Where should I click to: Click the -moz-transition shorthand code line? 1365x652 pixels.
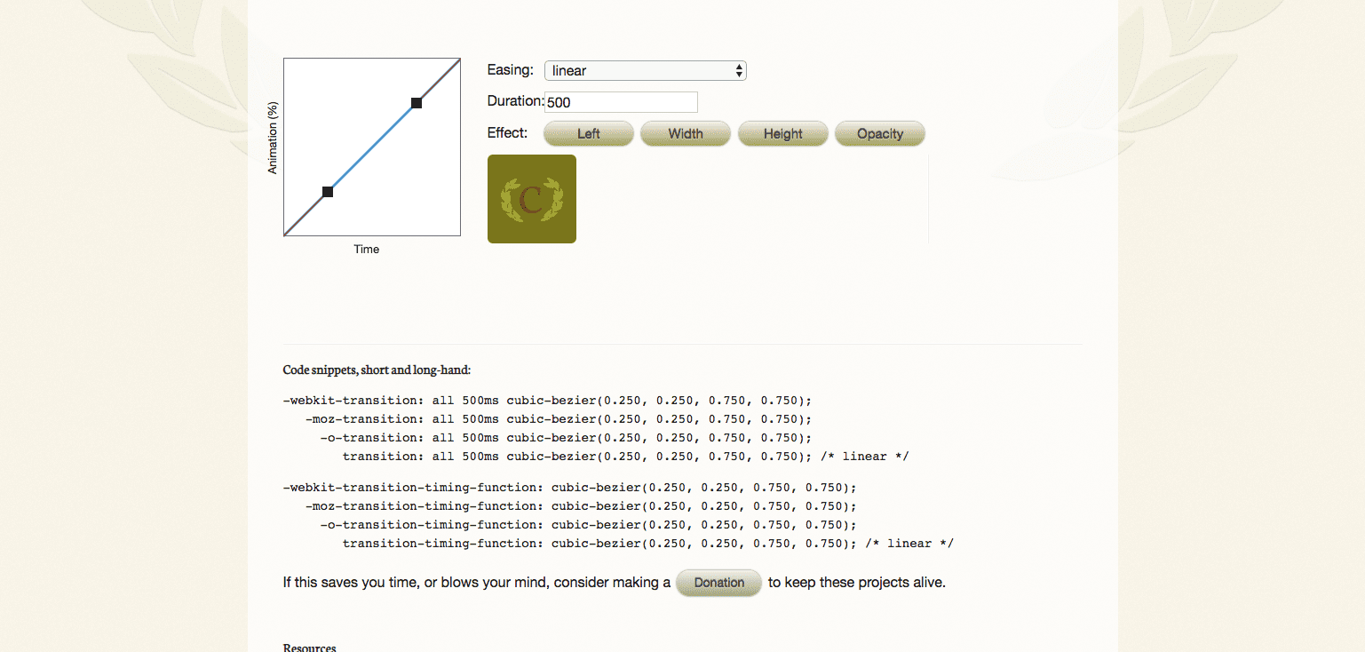(x=559, y=419)
